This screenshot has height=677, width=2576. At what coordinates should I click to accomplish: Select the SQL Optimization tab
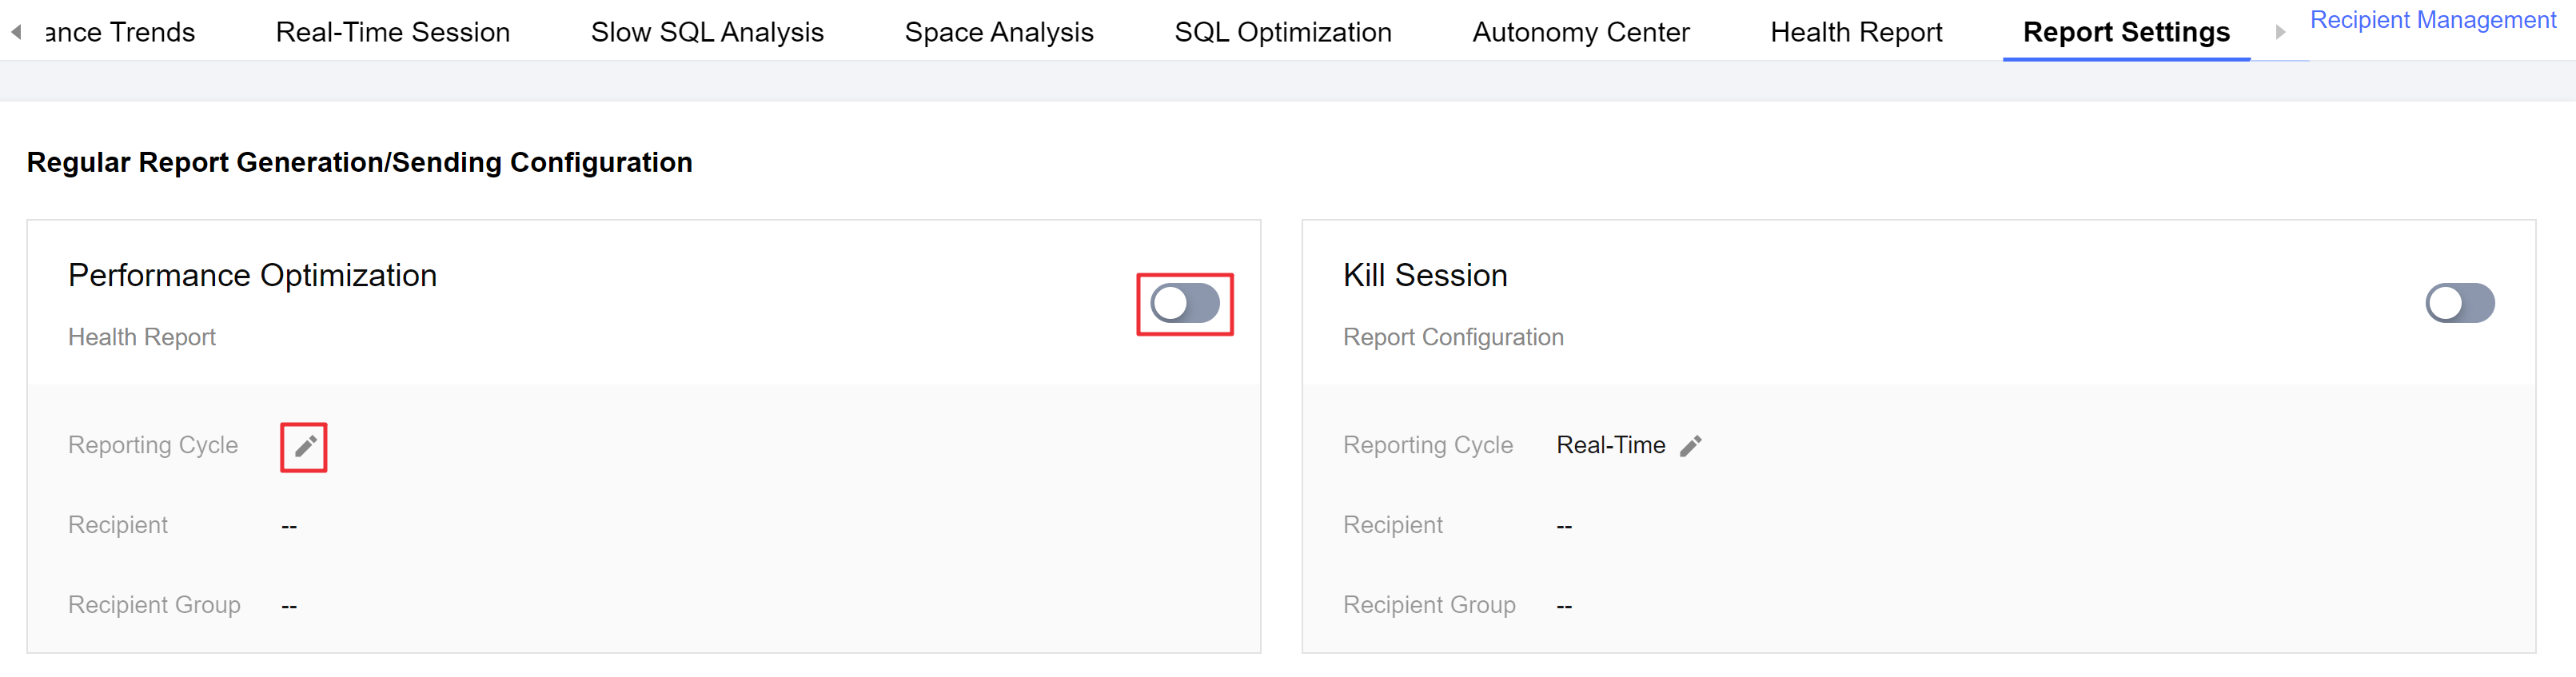[x=1282, y=33]
